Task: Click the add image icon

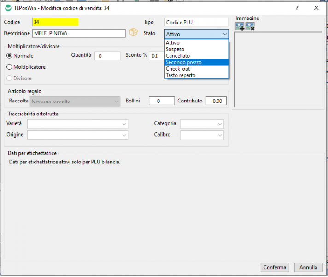Action: 240,27
